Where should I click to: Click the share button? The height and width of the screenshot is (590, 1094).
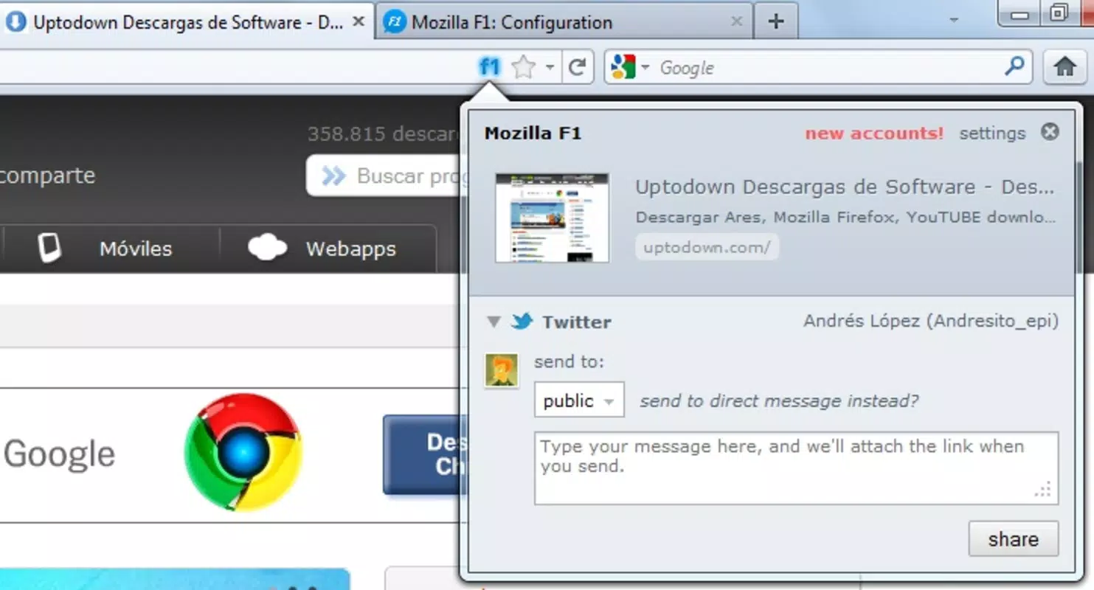(x=1013, y=539)
